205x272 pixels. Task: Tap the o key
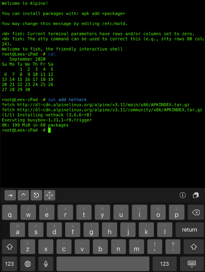158,212
